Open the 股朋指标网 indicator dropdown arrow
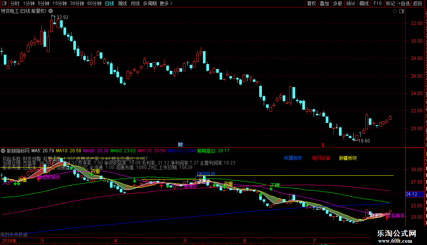This screenshot has height=245, width=427. pyautogui.click(x=3, y=151)
